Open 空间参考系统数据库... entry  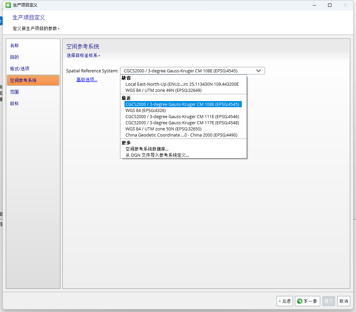(147, 149)
